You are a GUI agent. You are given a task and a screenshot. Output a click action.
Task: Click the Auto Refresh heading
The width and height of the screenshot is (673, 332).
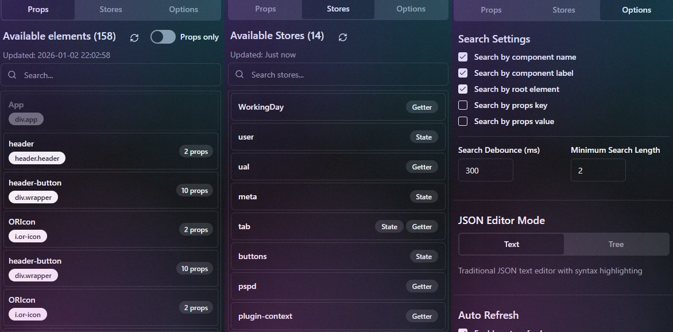click(x=489, y=315)
